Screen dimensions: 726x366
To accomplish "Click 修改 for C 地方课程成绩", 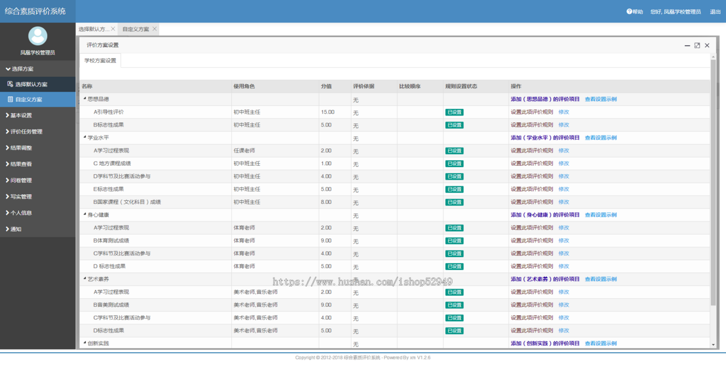I will tap(564, 163).
